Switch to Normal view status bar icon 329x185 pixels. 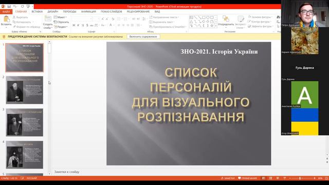(264, 178)
